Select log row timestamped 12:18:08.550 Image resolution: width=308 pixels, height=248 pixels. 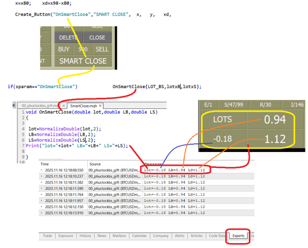click(146, 170)
